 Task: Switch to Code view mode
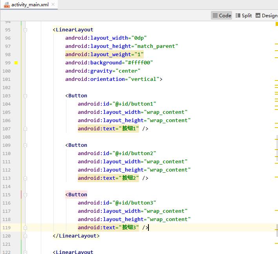pyautogui.click(x=221, y=16)
